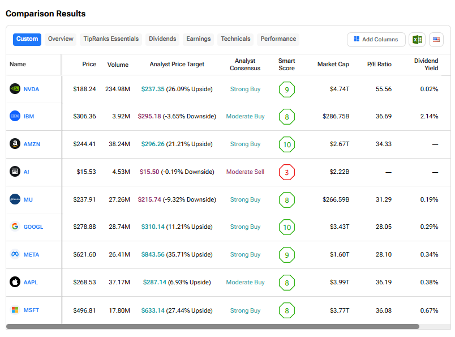Open the TipRanks Essentials tab

pos(111,39)
